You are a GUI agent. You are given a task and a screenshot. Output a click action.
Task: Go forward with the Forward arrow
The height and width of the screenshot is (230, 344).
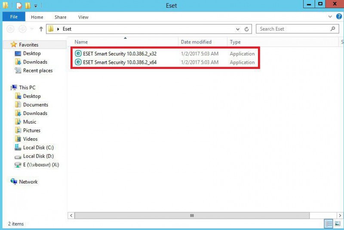pos(22,29)
